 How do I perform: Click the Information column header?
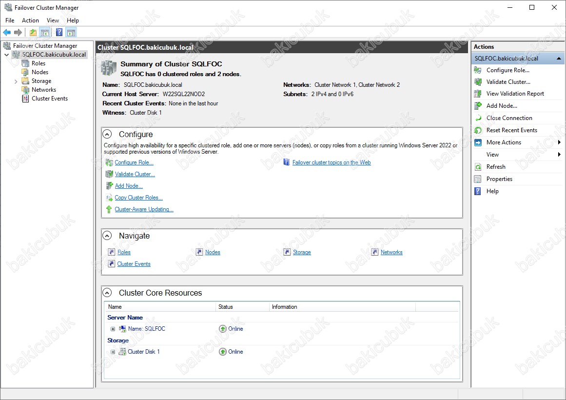point(342,307)
